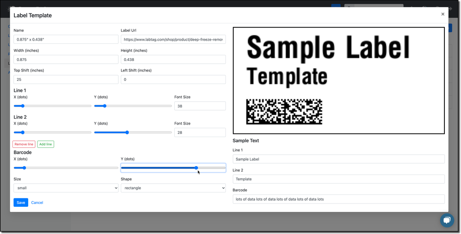
Task: Click Line 2 Y (dots) slider
Action: click(133, 132)
